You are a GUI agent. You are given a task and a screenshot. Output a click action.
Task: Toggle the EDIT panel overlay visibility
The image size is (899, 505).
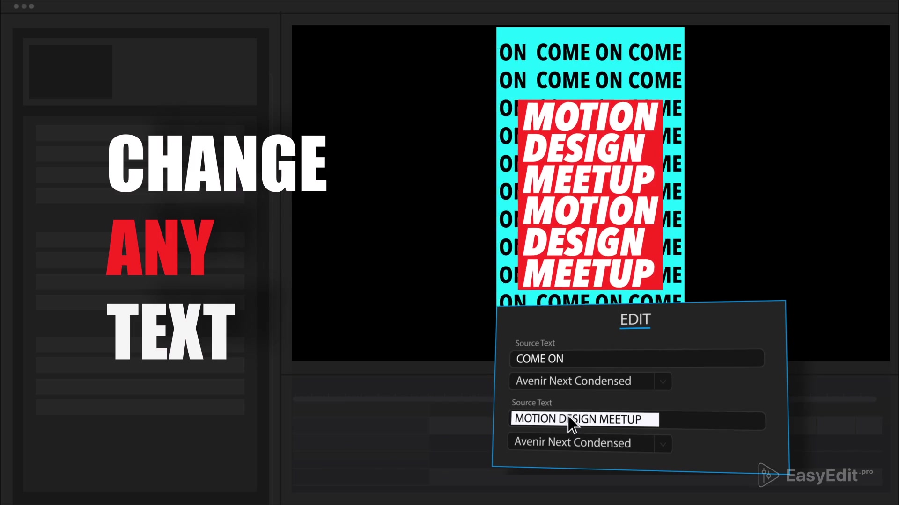click(634, 319)
